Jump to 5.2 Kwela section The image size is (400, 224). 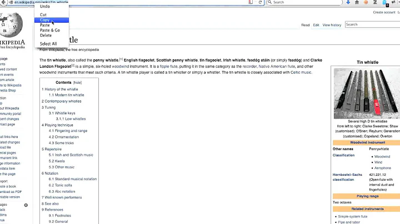coord(57,161)
